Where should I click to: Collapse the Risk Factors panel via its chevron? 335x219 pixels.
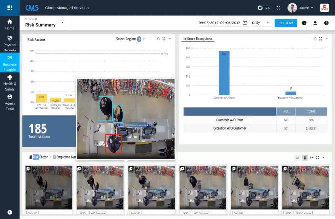(x=170, y=39)
